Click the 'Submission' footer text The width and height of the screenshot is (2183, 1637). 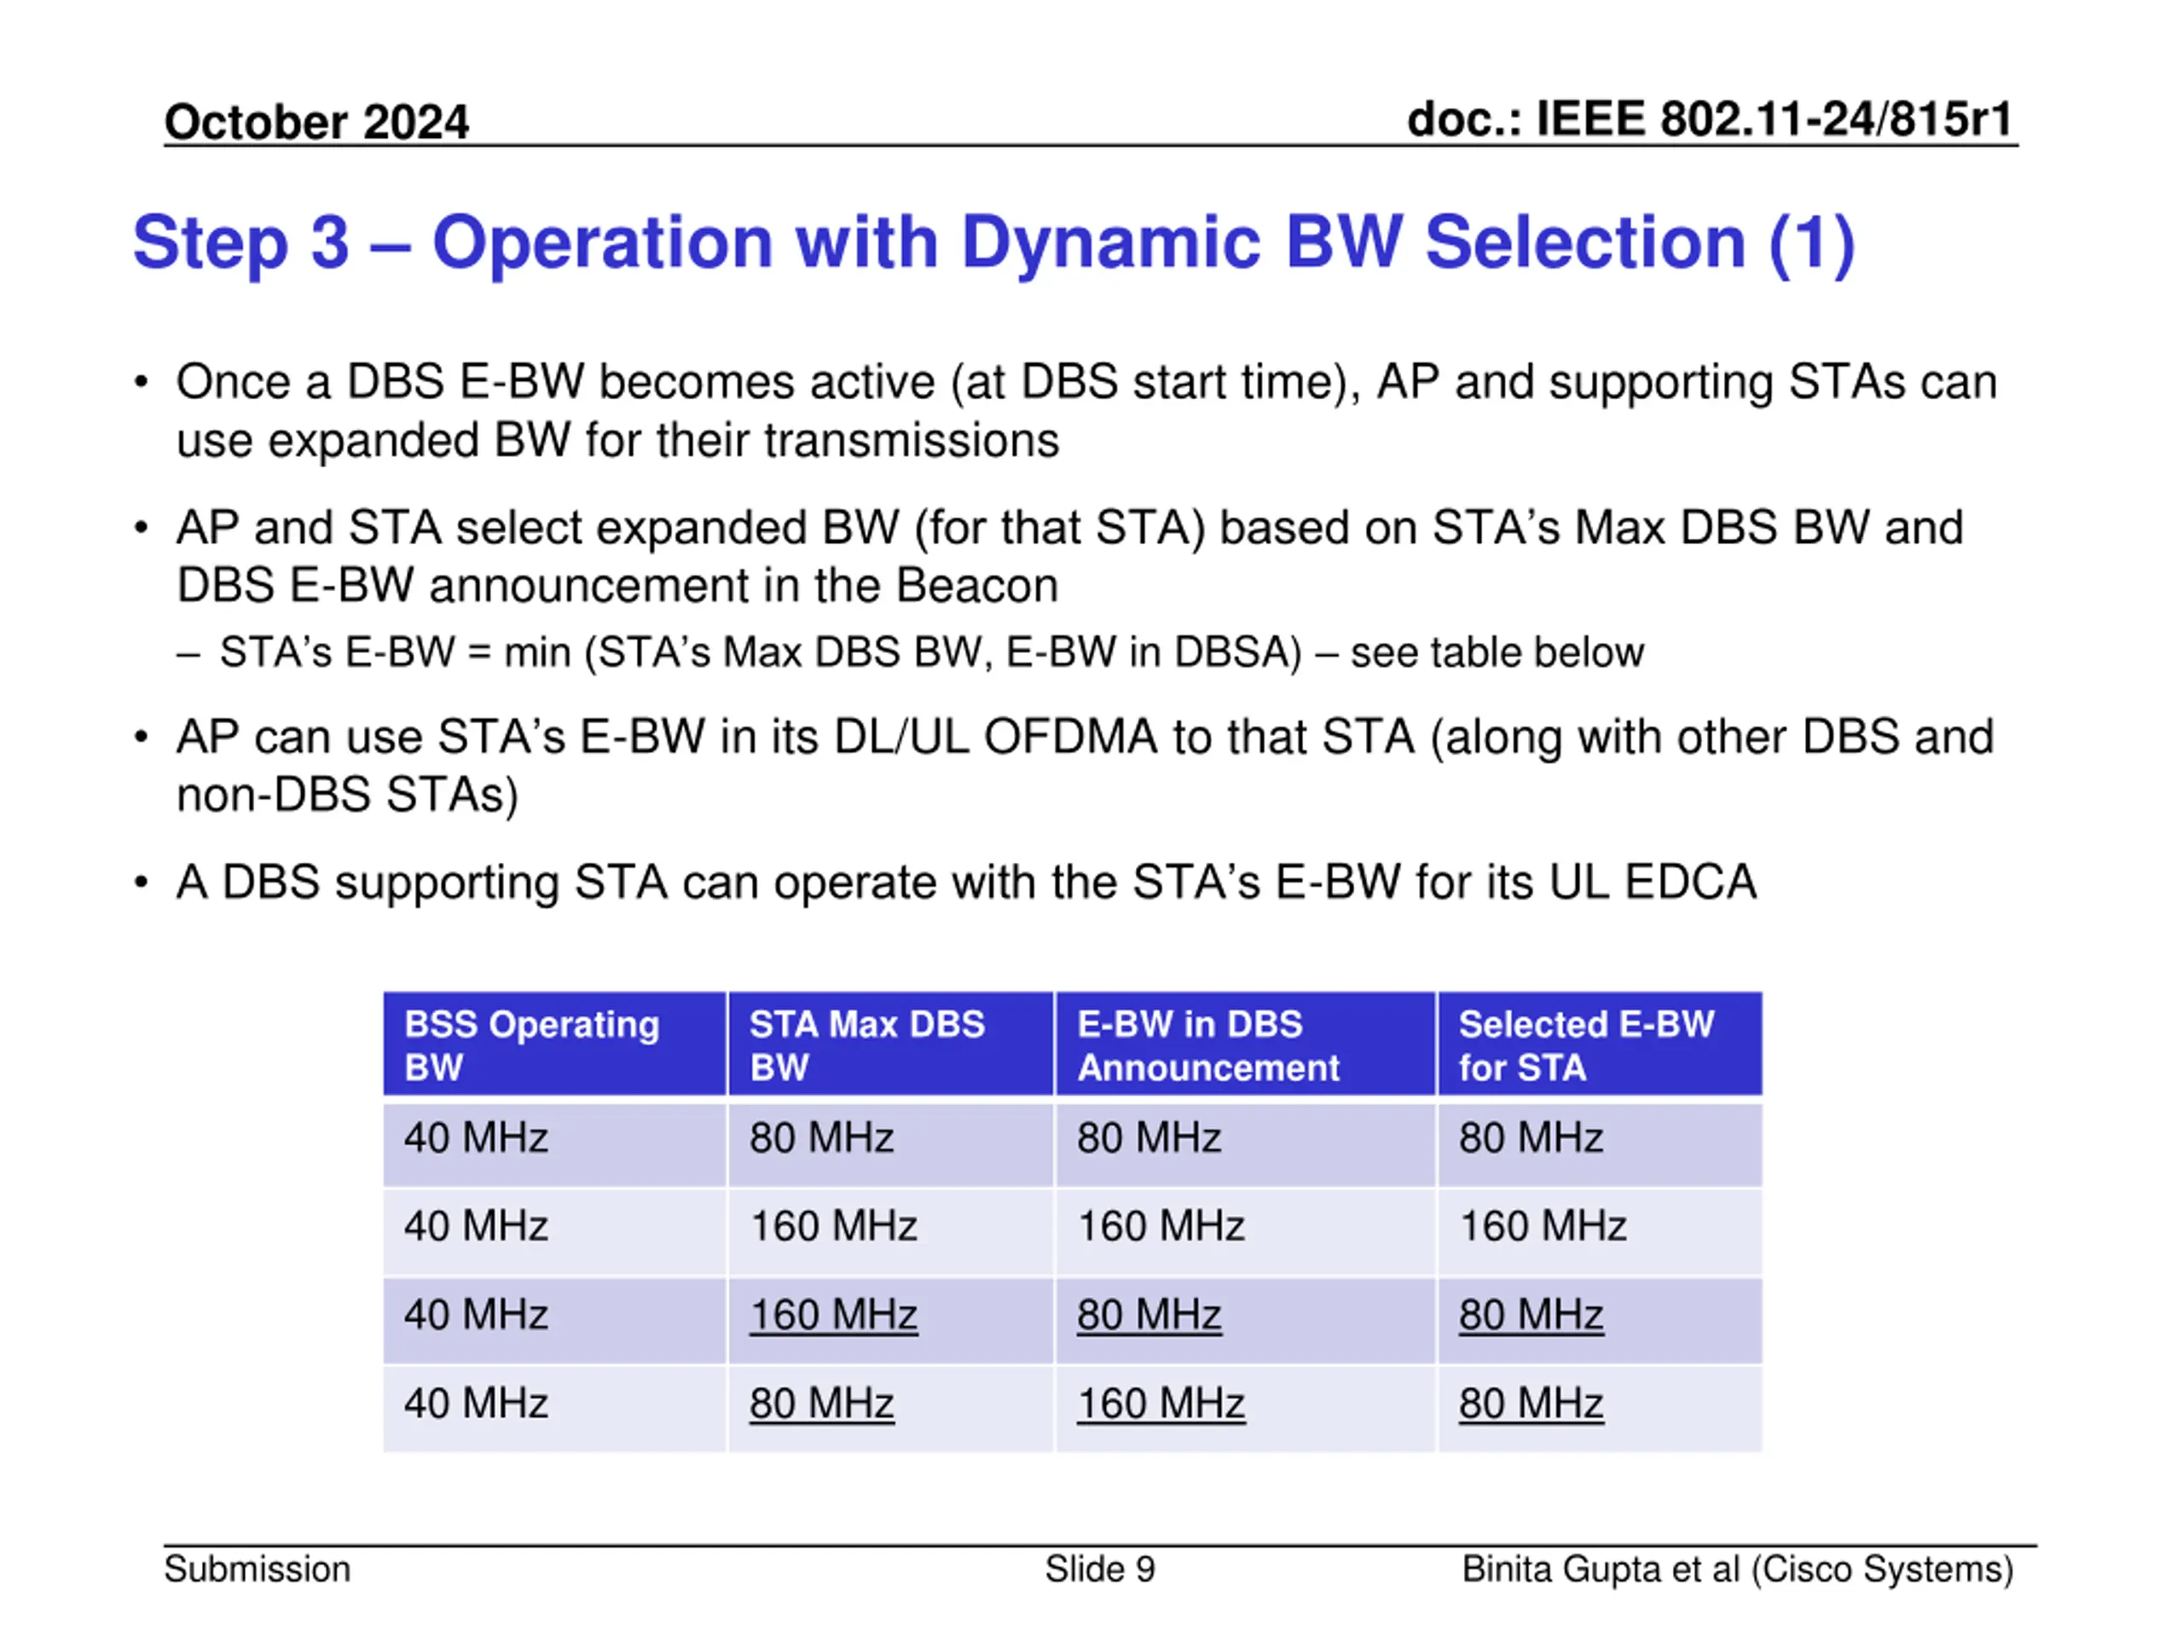tap(257, 1569)
